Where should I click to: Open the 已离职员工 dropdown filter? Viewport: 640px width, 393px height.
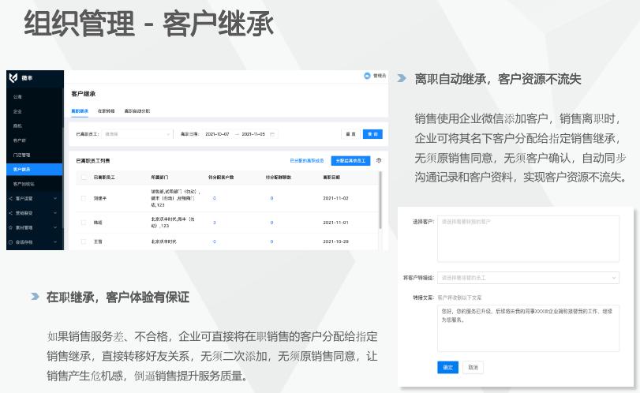click(x=137, y=134)
